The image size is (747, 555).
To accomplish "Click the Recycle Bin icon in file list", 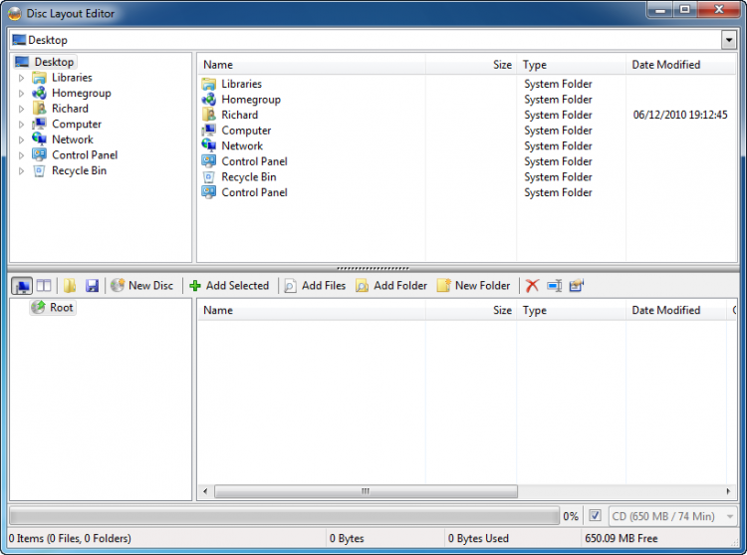I will [x=208, y=177].
